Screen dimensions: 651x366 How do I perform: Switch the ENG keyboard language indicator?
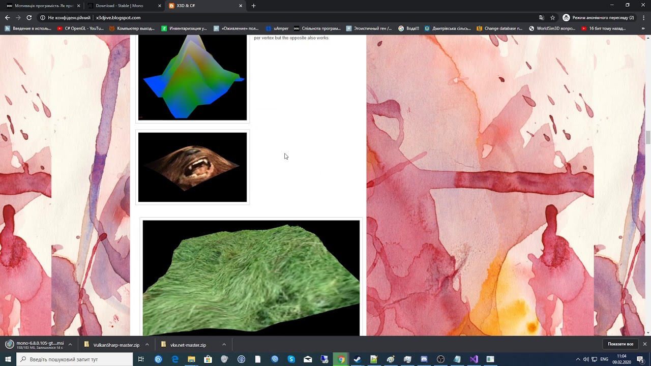click(x=604, y=359)
